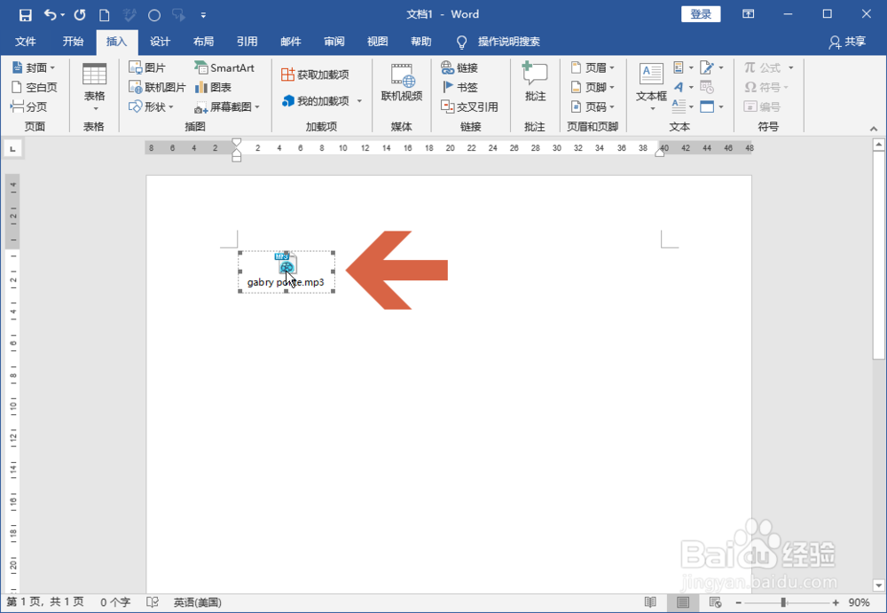Click the zoom slider handle
Viewport: 887px width, 613px height.
coord(783,603)
